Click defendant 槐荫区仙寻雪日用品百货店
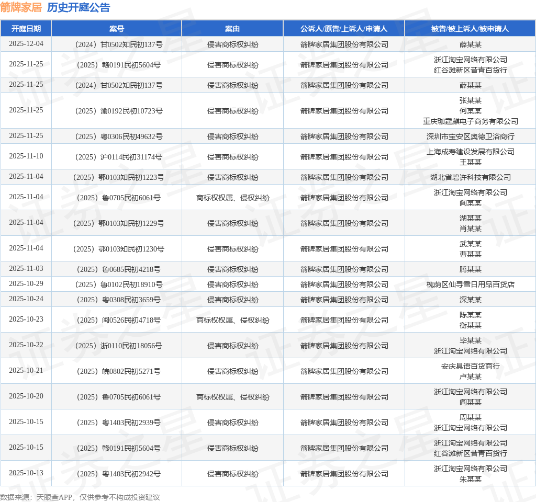The height and width of the screenshot is (502, 536). (x=471, y=284)
